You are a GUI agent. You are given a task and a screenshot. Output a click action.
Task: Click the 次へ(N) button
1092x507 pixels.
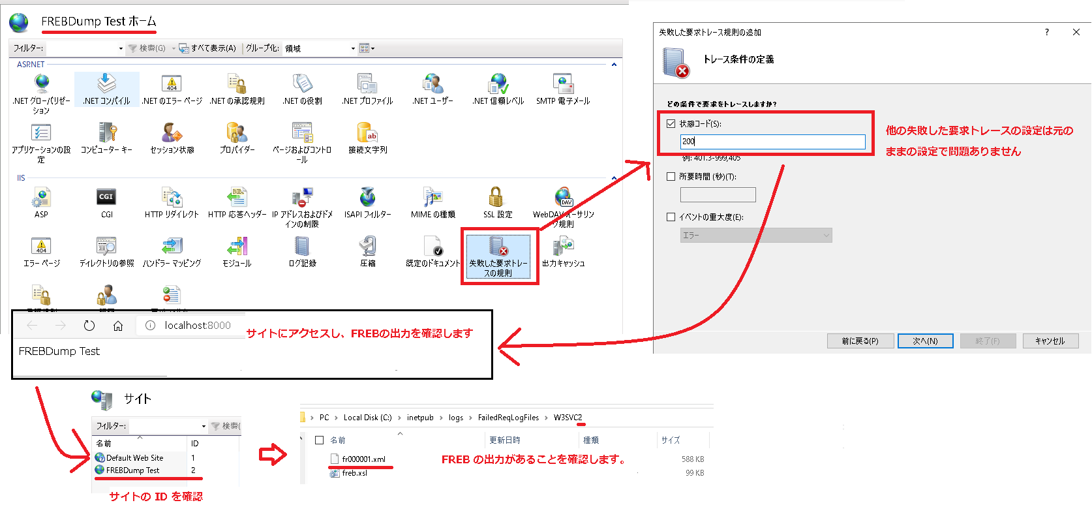(x=925, y=341)
